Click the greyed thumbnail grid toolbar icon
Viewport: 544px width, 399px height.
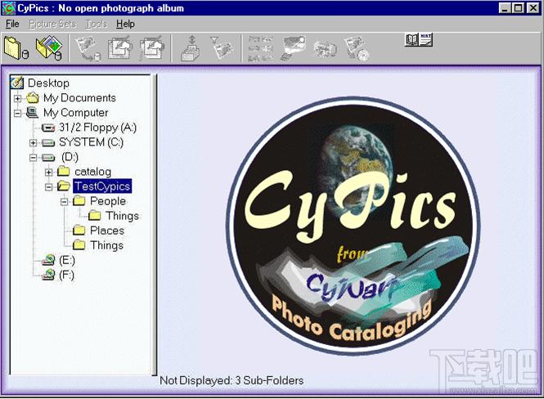tap(260, 49)
